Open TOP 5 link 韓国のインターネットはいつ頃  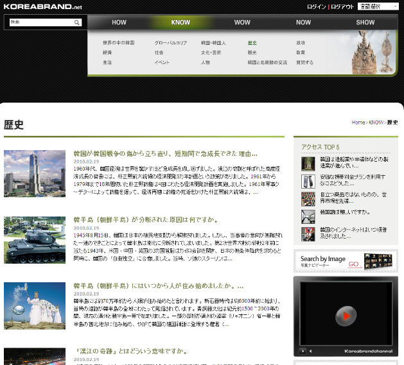click(x=353, y=233)
